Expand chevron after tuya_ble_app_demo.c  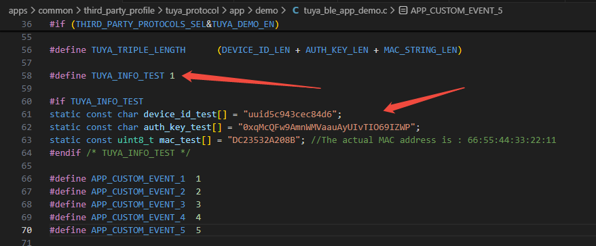point(392,11)
